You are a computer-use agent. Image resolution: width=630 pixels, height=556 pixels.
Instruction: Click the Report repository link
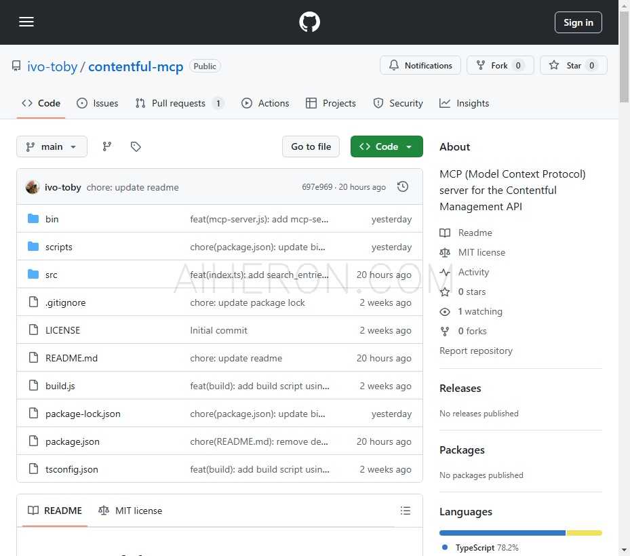476,351
